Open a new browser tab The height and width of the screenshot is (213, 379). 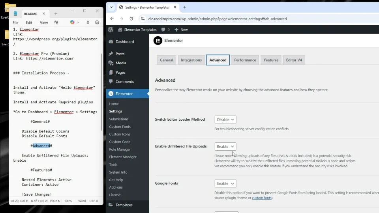[185, 7]
